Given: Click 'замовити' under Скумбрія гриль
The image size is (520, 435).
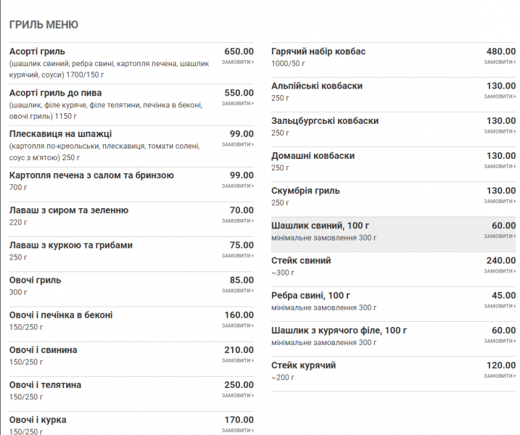Looking at the screenshot, I should pyautogui.click(x=500, y=201).
